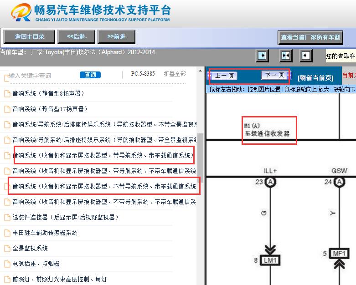The height and width of the screenshot is (285, 356).
Task: Select navigation receiver entry 带全景监视系统
Action: pos(104,140)
